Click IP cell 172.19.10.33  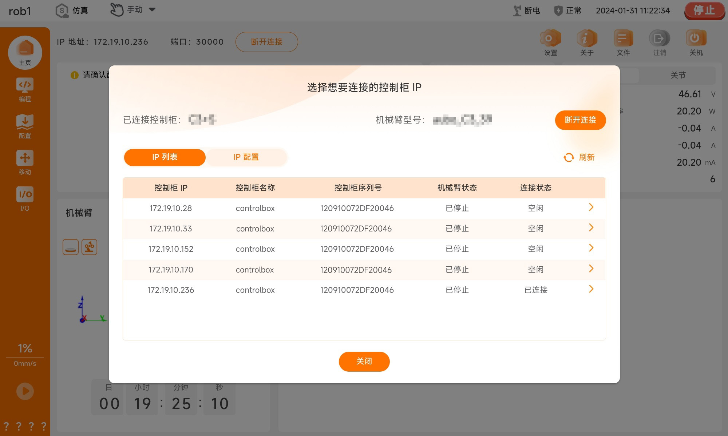(171, 229)
